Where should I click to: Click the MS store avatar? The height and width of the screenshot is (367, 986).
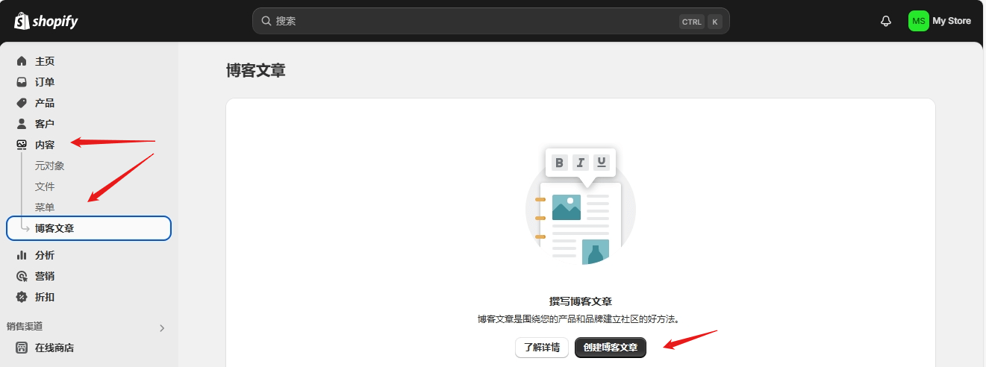pos(918,21)
